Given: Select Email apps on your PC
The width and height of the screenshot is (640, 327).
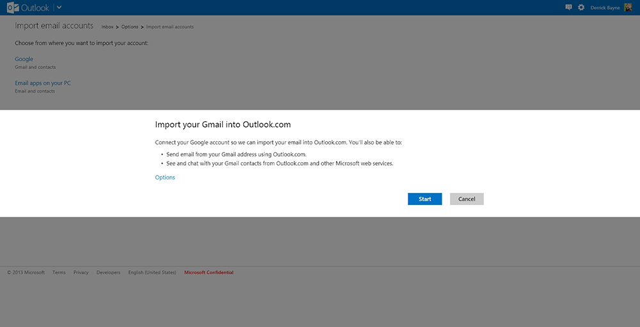Looking at the screenshot, I should (43, 83).
